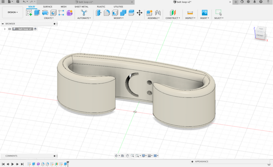Image resolution: width=273 pixels, height=167 pixels.
Task: Click the Insert image icon
Action: 205,12
